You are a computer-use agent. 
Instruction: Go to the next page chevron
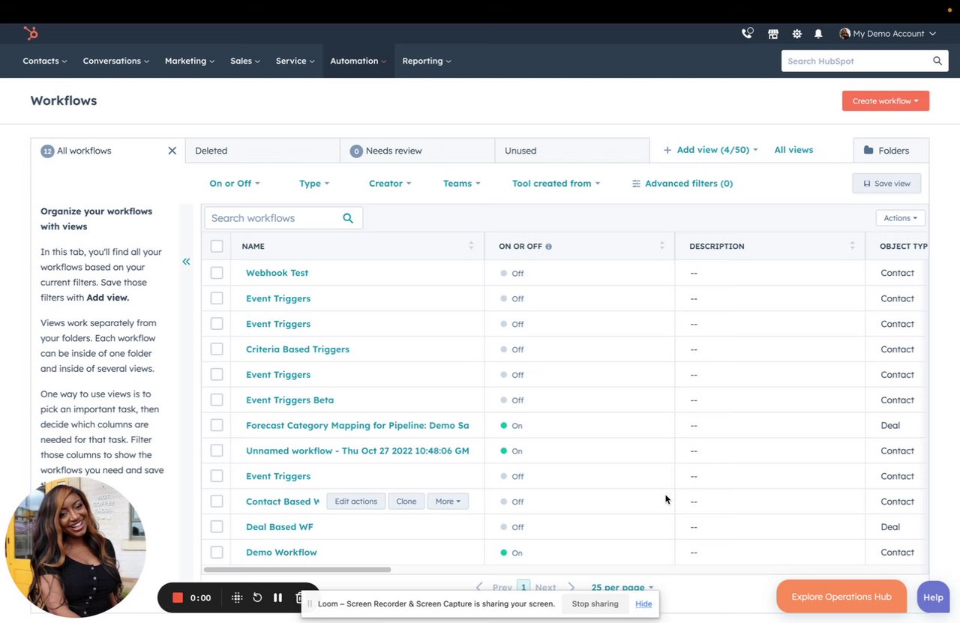pos(571,587)
